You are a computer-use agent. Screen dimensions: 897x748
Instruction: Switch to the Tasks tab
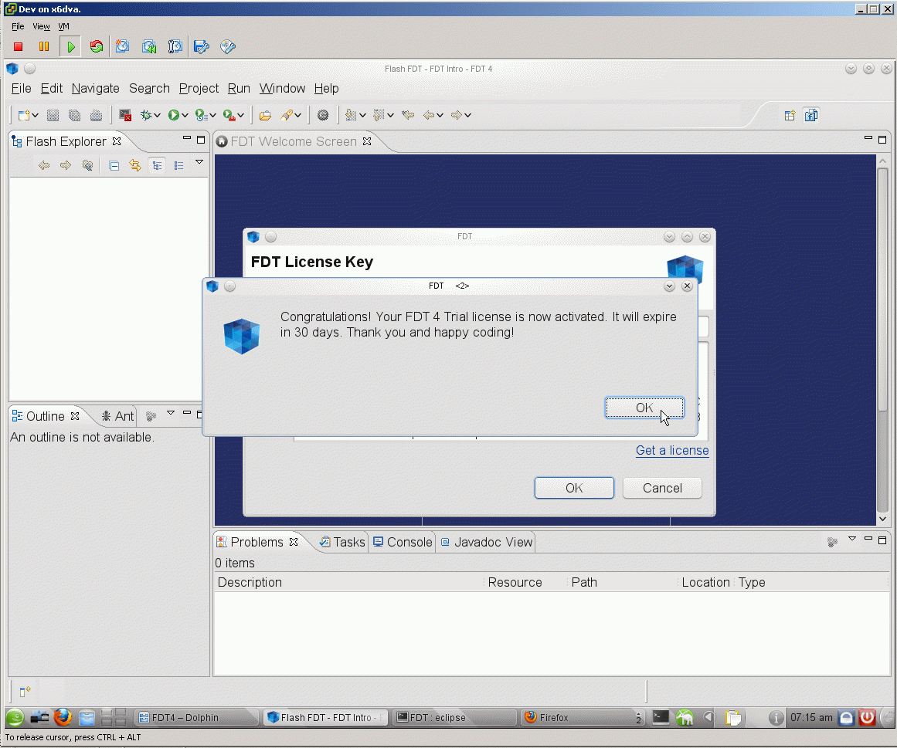[x=342, y=543]
